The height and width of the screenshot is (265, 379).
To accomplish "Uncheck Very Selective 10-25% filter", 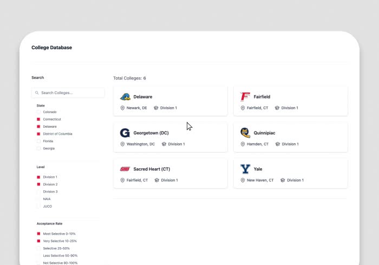I will (x=38, y=241).
